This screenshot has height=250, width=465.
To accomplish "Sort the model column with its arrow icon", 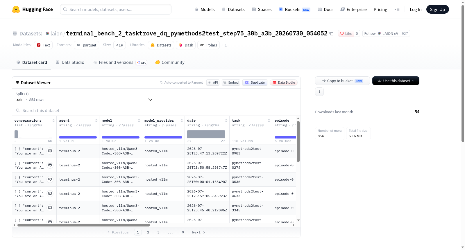I will (x=139, y=120).
